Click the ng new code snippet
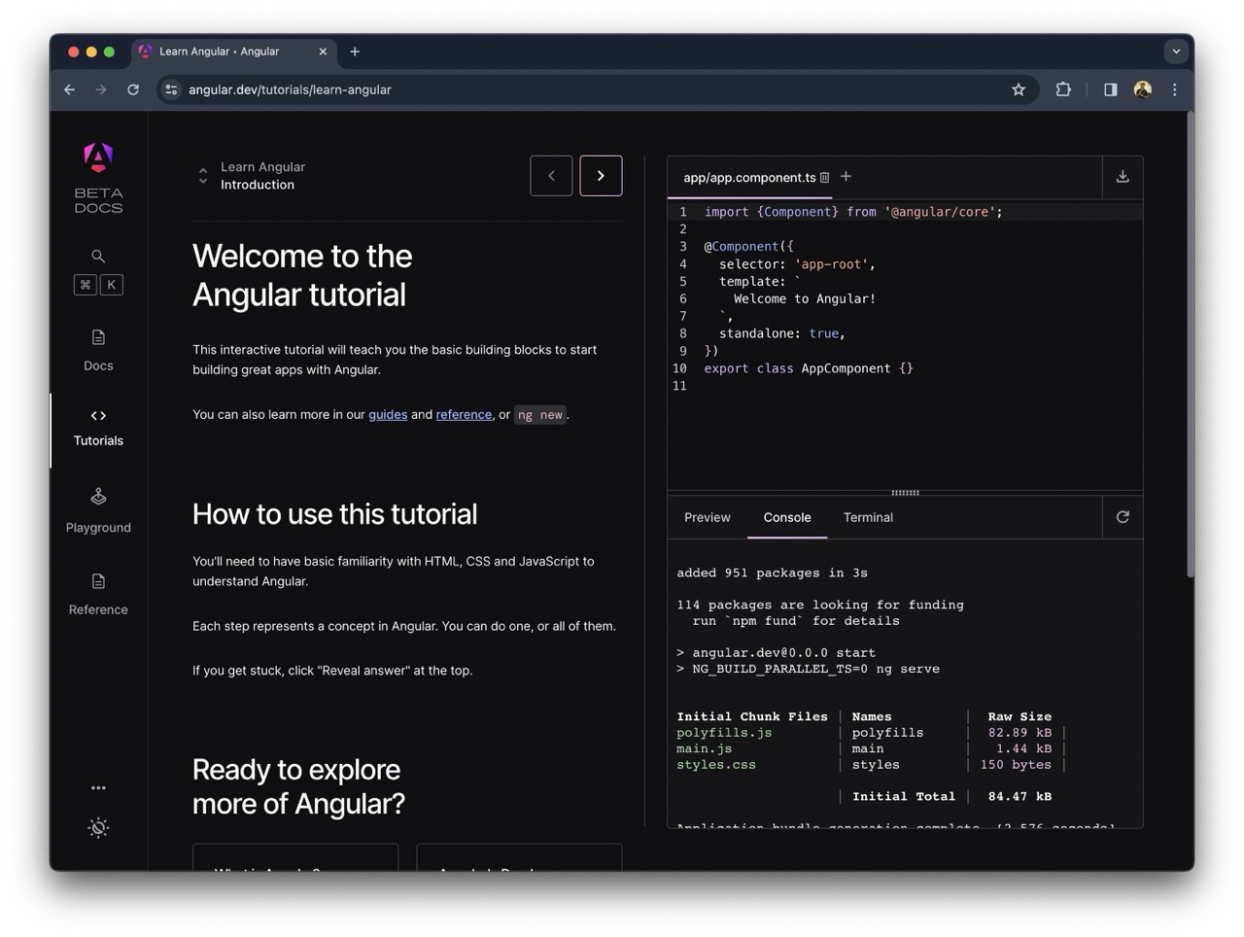Image resolution: width=1244 pixels, height=937 pixels. (540, 415)
